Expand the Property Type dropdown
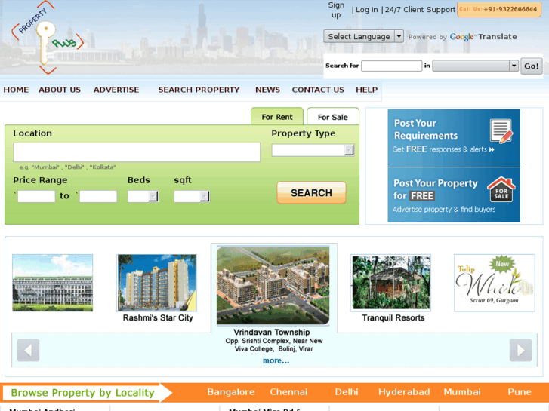The image size is (549, 411). pyautogui.click(x=313, y=150)
